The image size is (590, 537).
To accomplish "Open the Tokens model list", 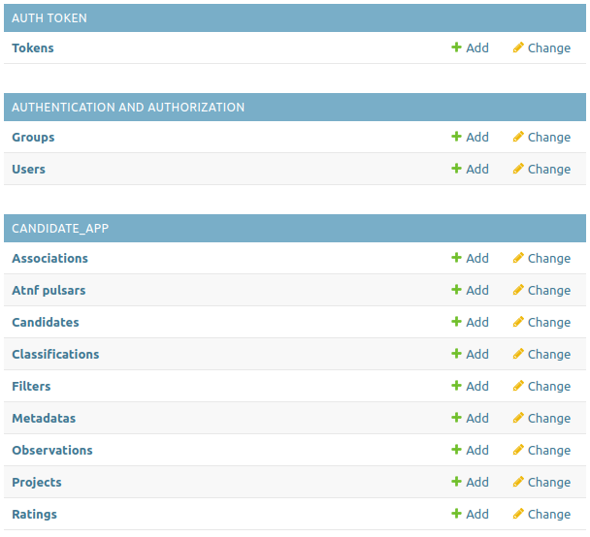I will [33, 48].
